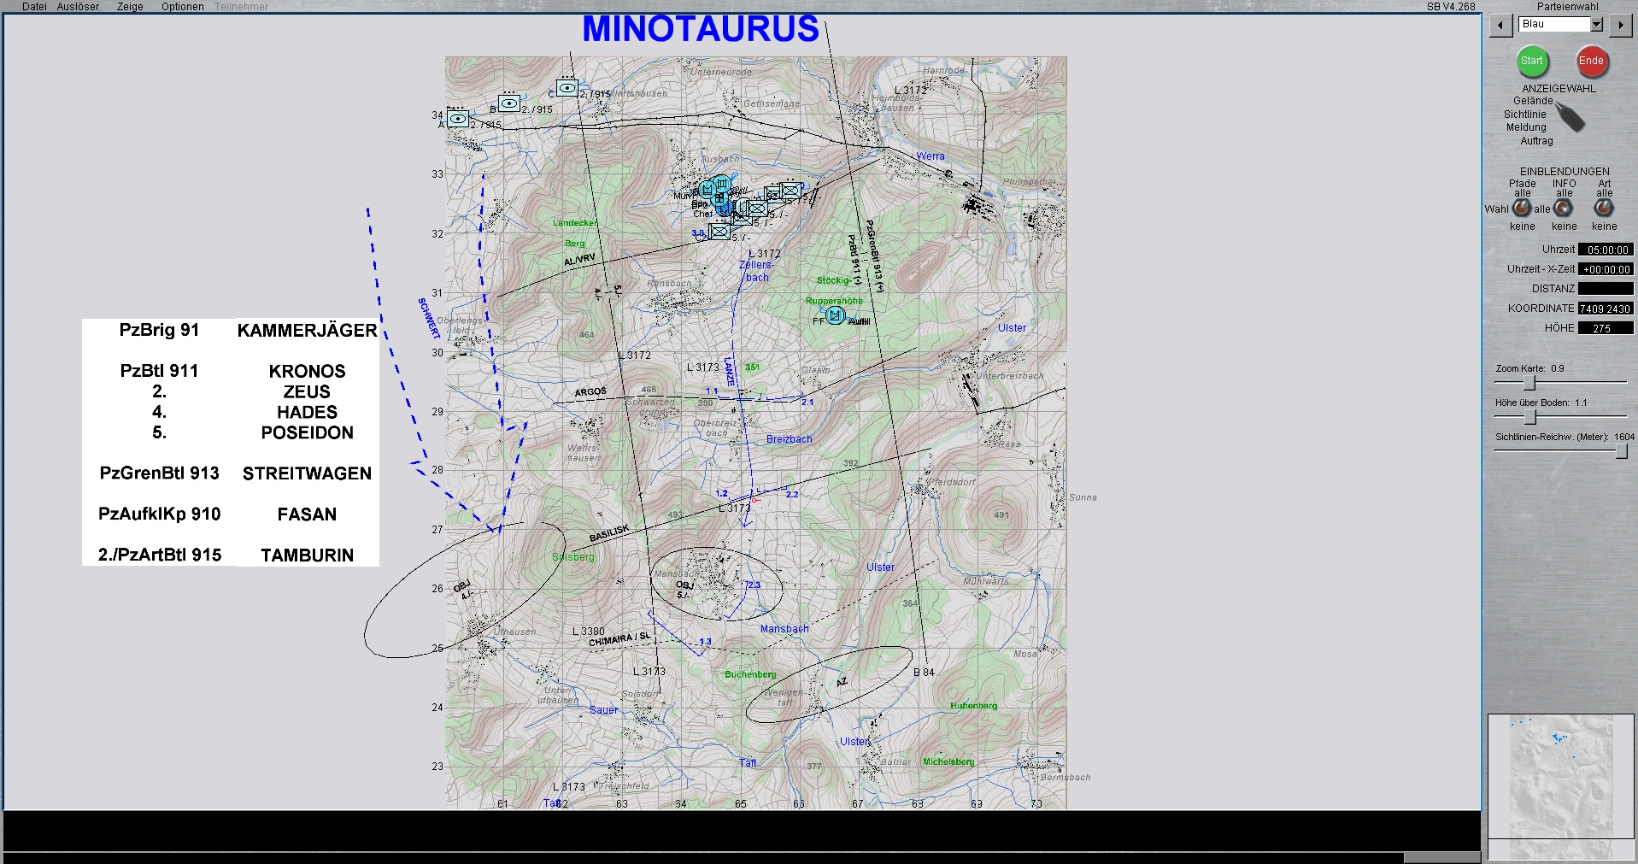Click next party arrow button
The height and width of the screenshot is (864, 1638).
(x=1620, y=26)
